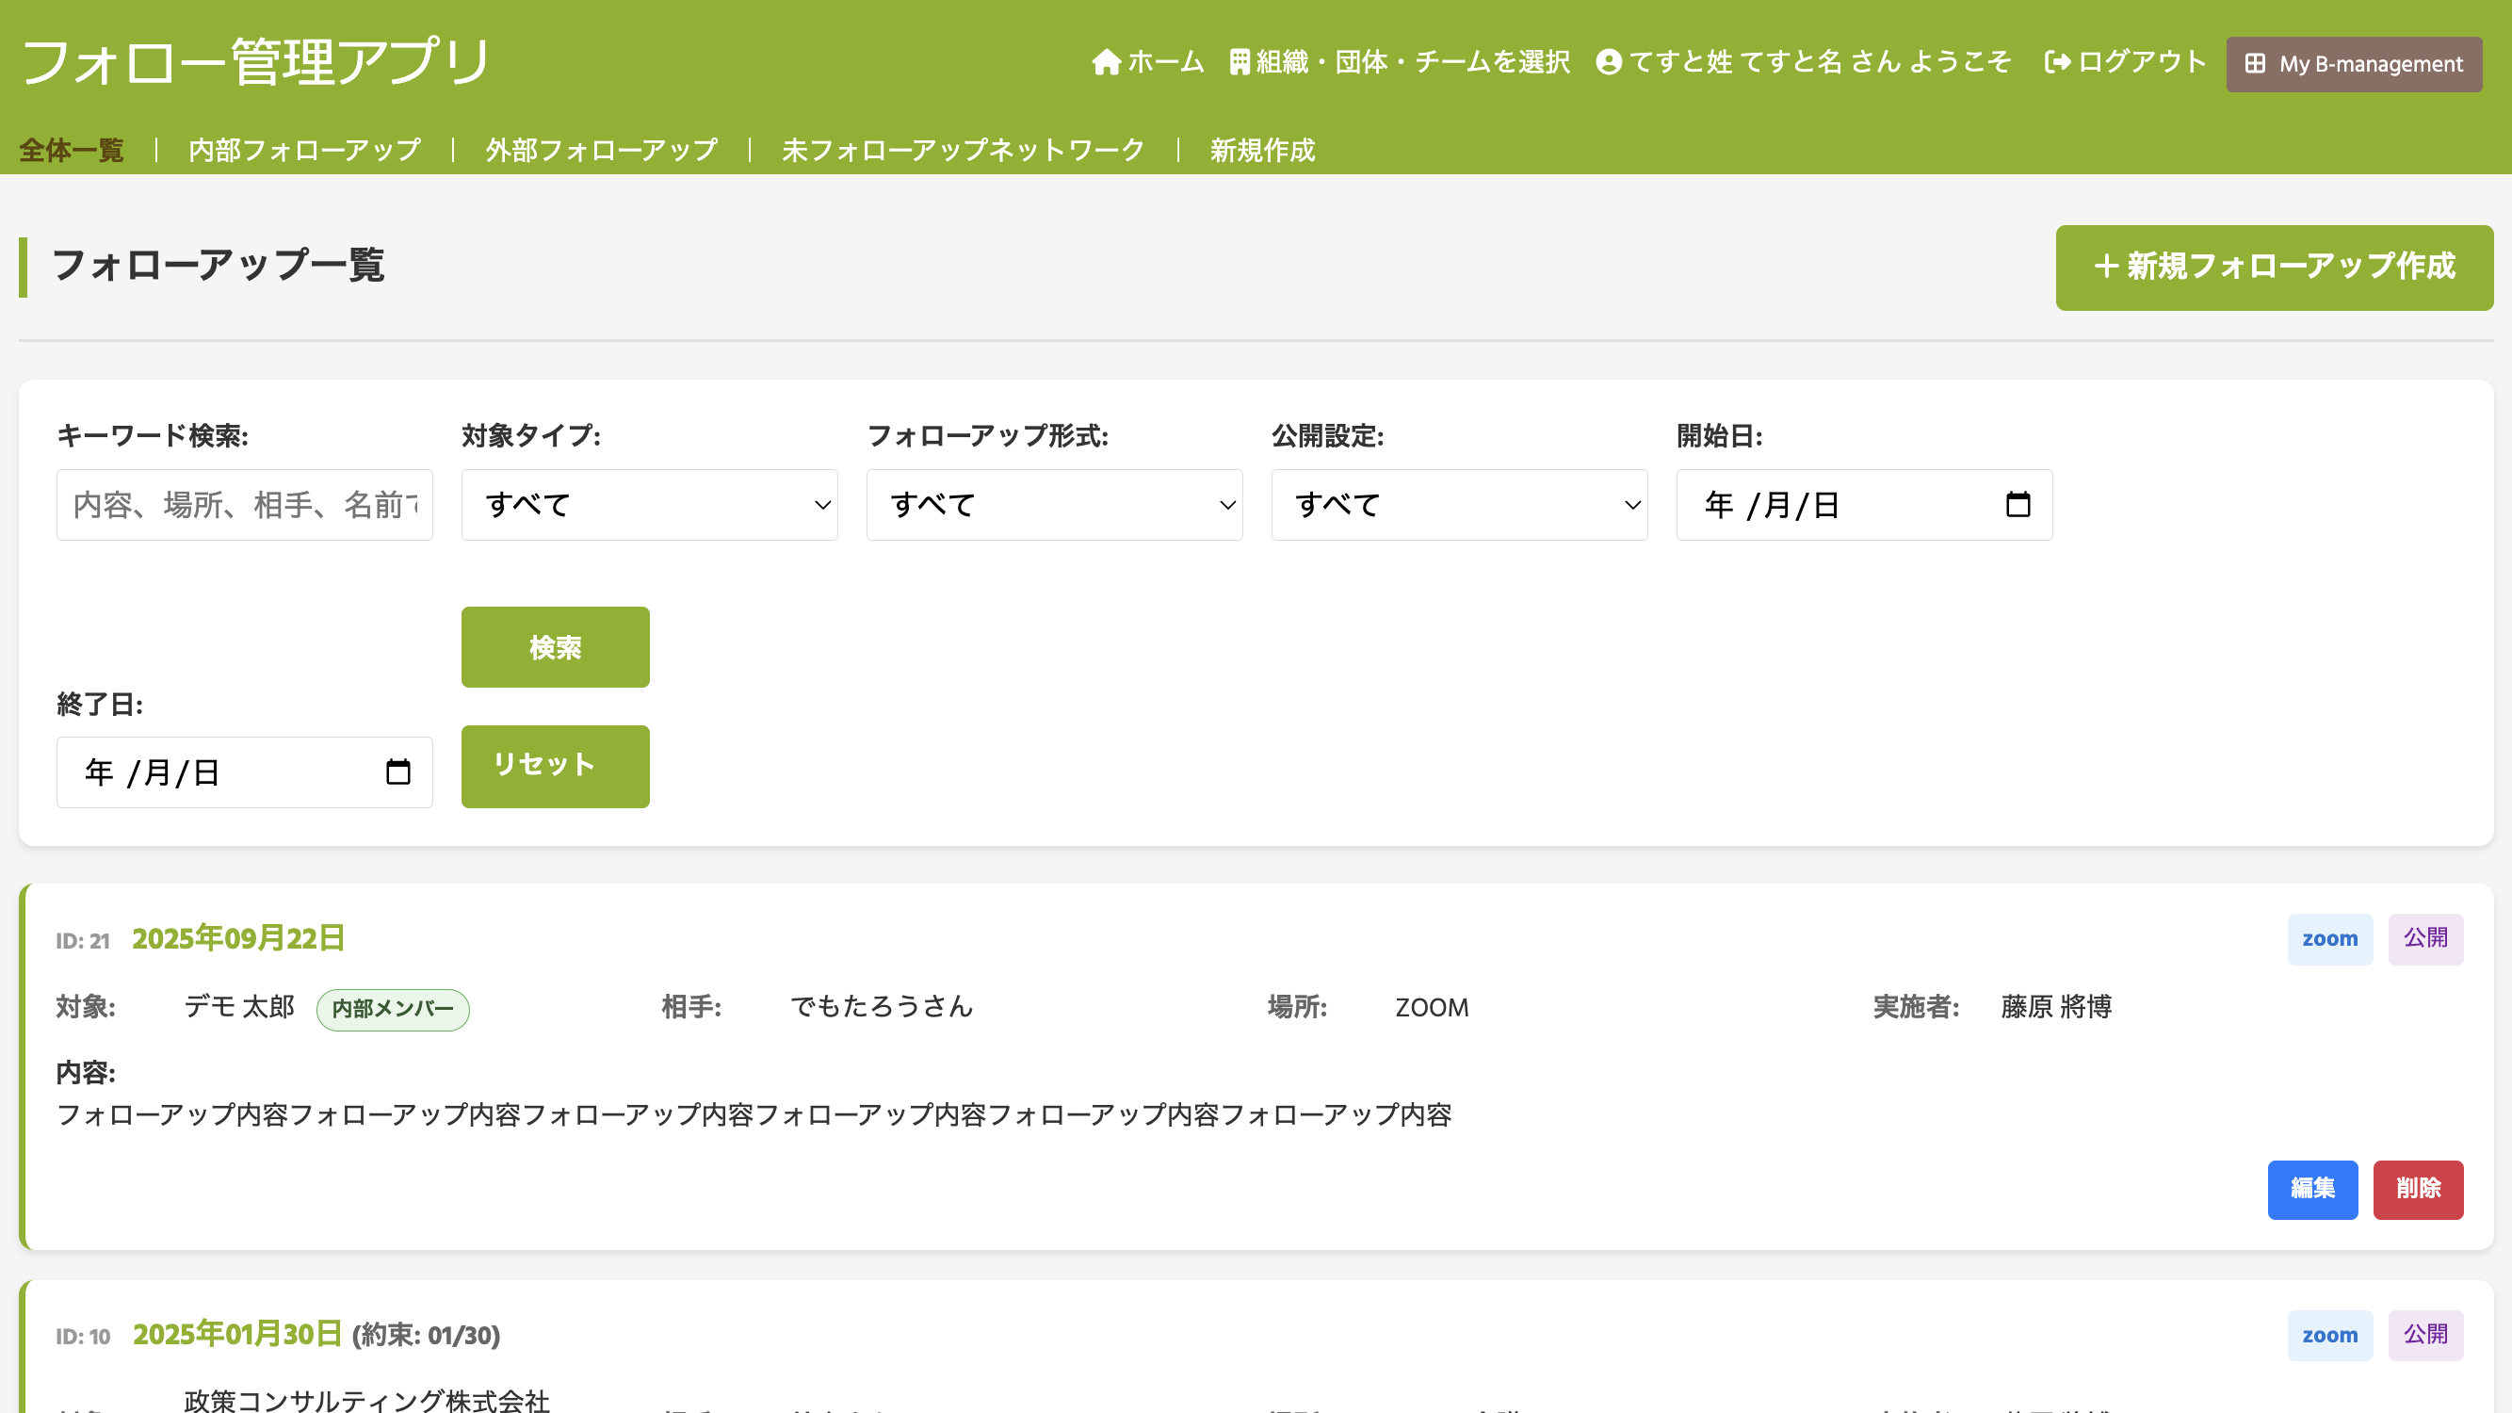Click 政策コンサルティング株式会社 text

[x=366, y=1401]
